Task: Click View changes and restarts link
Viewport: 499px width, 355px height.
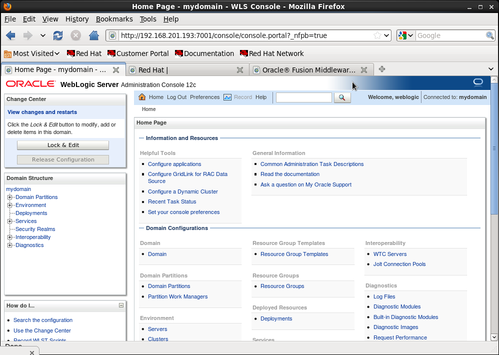Action: (42, 112)
